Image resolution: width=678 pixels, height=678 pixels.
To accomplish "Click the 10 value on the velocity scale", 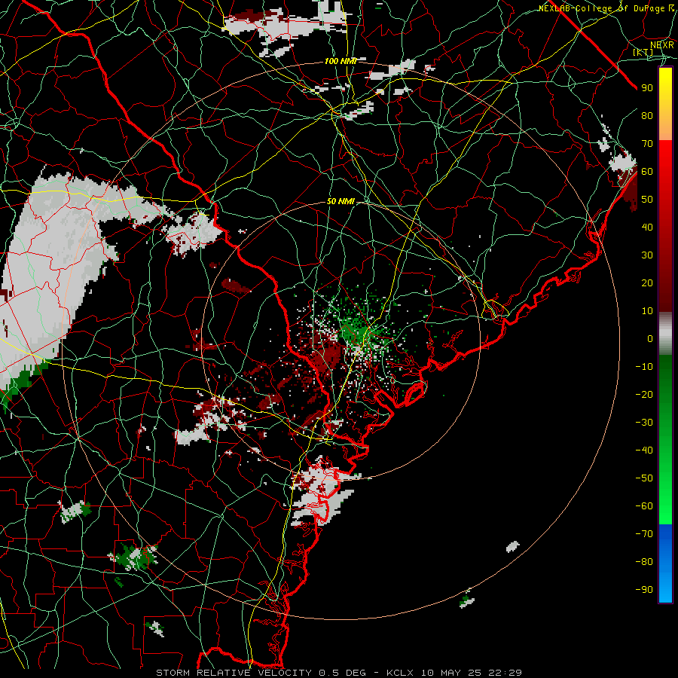I will pos(647,311).
